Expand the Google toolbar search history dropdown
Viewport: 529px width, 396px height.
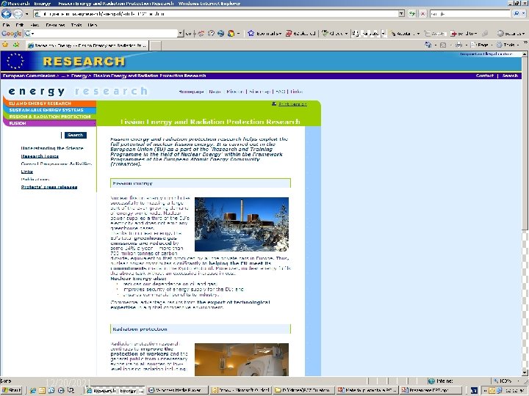click(x=181, y=33)
